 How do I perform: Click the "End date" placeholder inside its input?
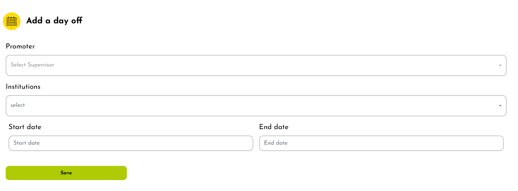[276, 143]
